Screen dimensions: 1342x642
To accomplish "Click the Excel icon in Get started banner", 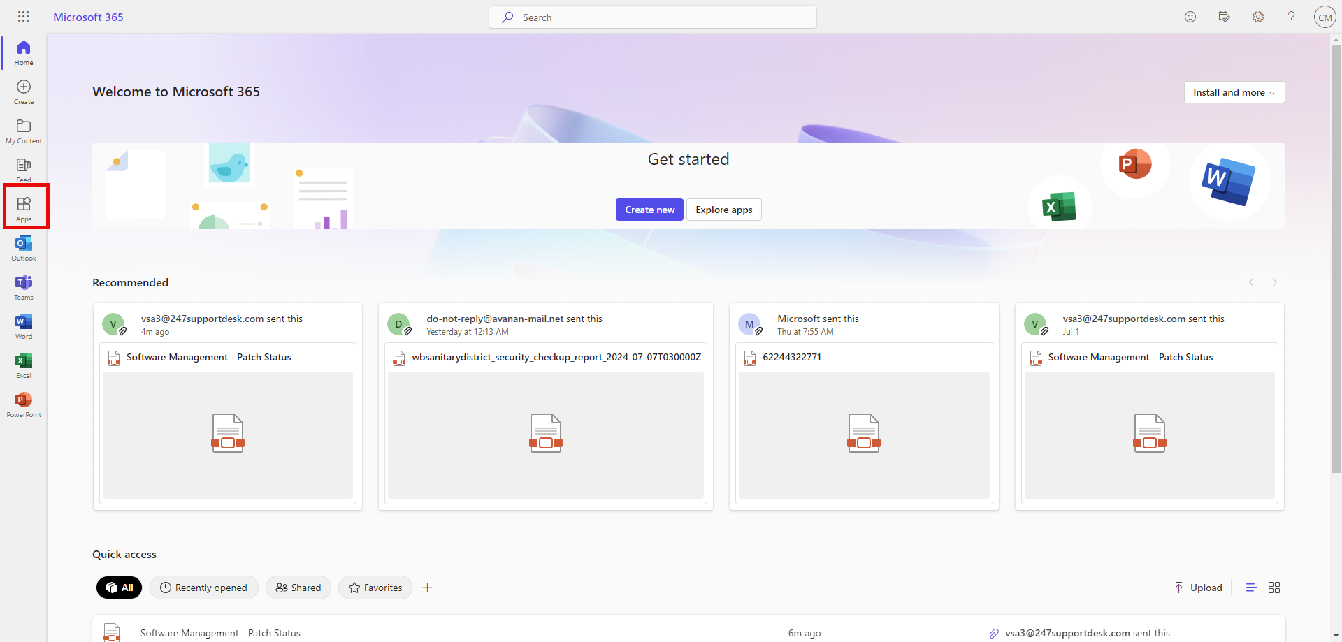I will tap(1059, 207).
